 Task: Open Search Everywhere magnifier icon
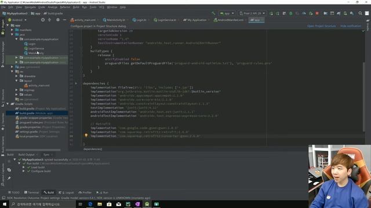coord(360,13)
